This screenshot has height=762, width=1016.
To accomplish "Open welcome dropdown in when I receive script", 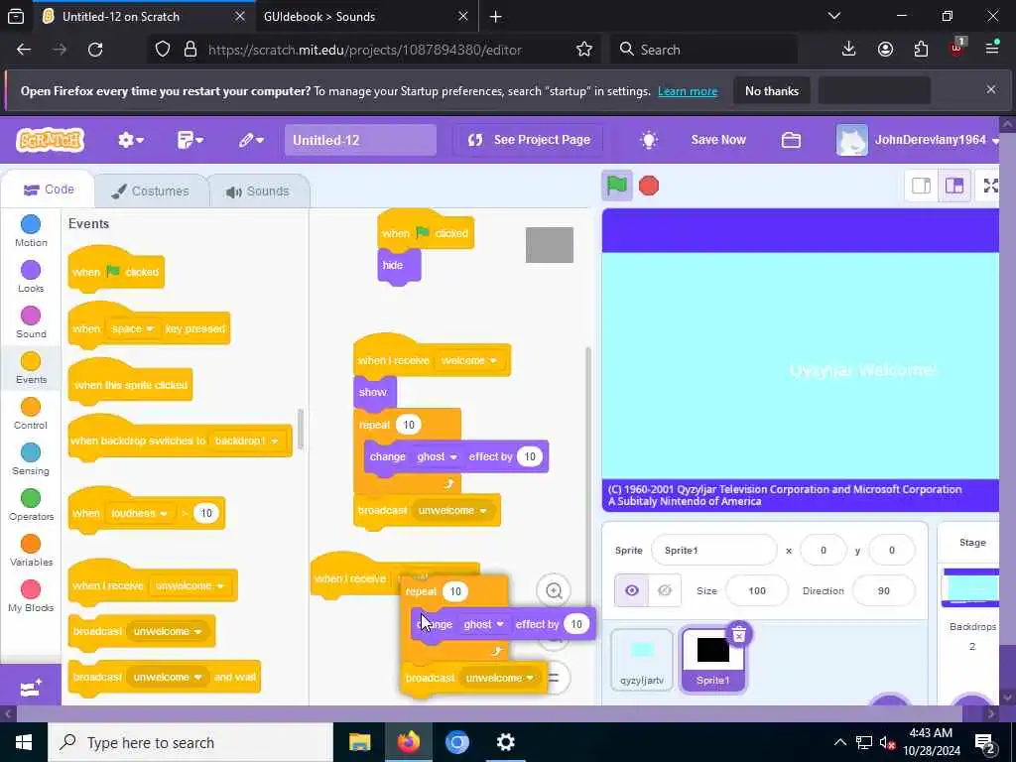I will point(469,360).
